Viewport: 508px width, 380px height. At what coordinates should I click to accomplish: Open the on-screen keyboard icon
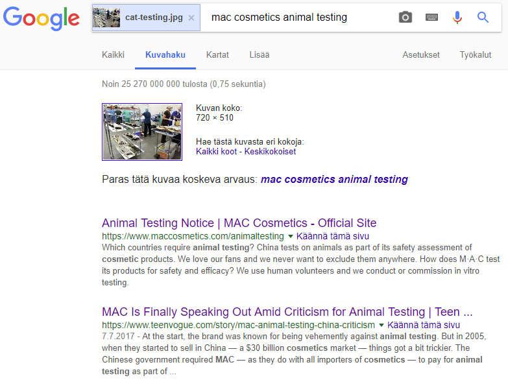[431, 17]
